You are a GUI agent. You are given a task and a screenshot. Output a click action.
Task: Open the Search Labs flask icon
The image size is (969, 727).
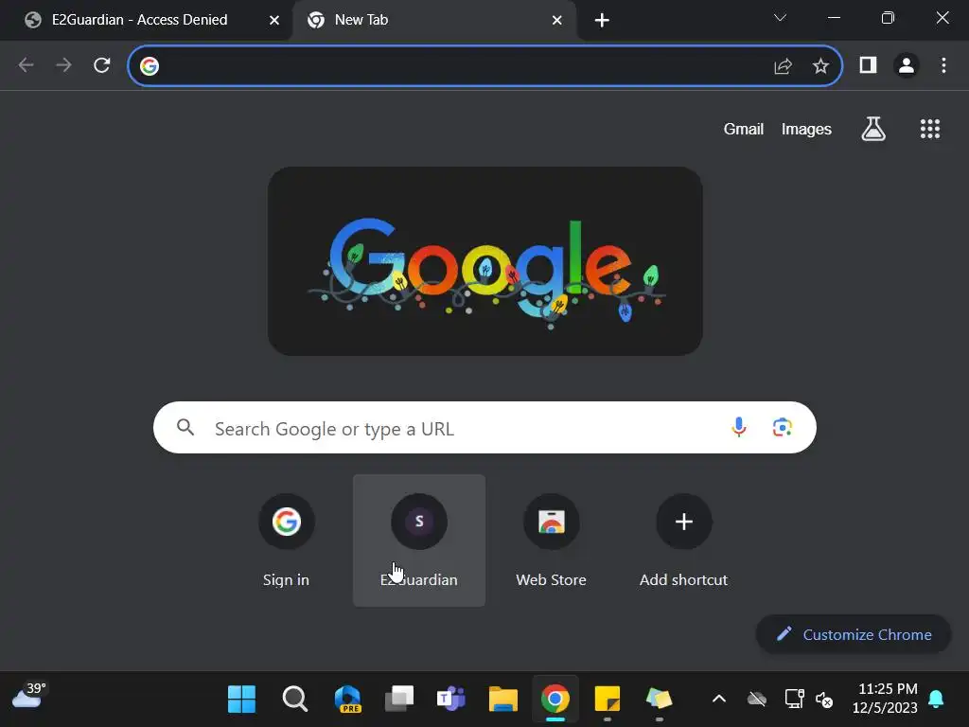[873, 129]
